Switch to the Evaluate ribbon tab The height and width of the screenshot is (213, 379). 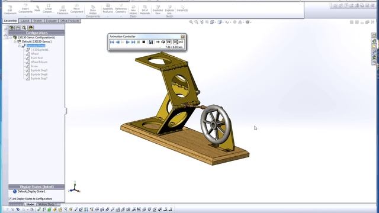[52, 21]
